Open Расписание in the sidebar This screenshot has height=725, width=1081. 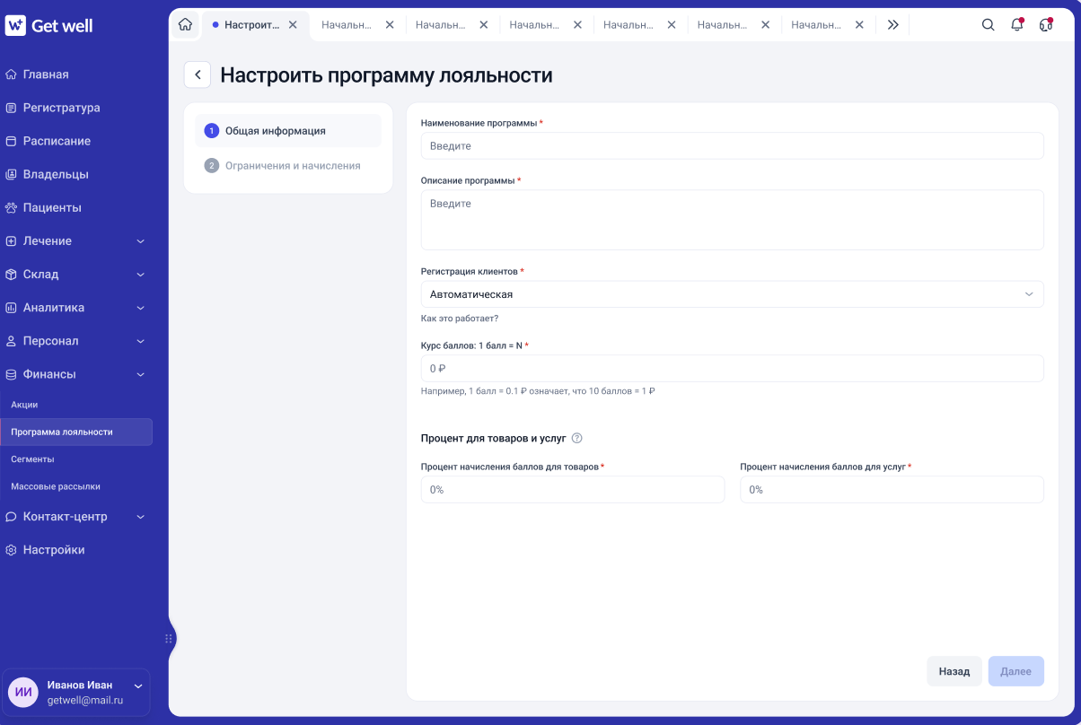(x=57, y=141)
